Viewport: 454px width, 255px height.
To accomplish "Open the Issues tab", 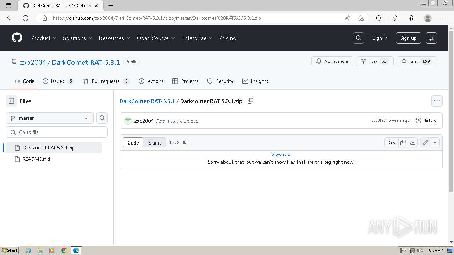I will (x=58, y=81).
